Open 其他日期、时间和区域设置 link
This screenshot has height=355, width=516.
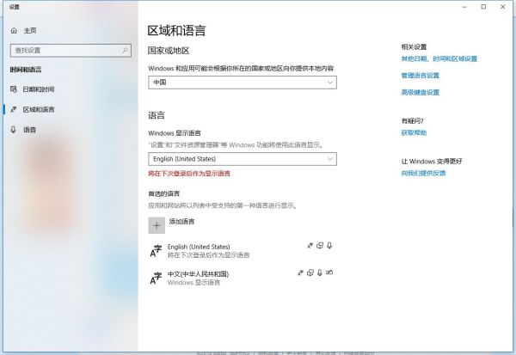(x=439, y=59)
